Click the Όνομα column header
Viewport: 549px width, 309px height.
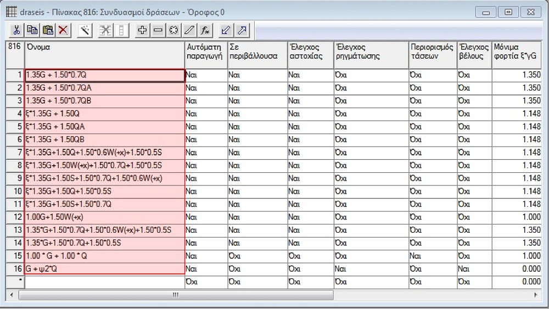click(x=104, y=55)
